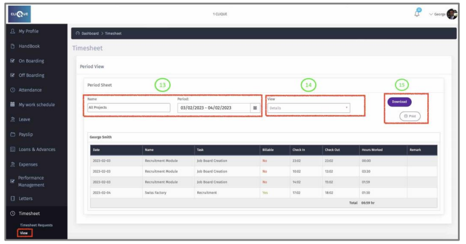This screenshot has width=466, height=244.
Task: Click the Attendance clock icon
Action: click(x=13, y=90)
